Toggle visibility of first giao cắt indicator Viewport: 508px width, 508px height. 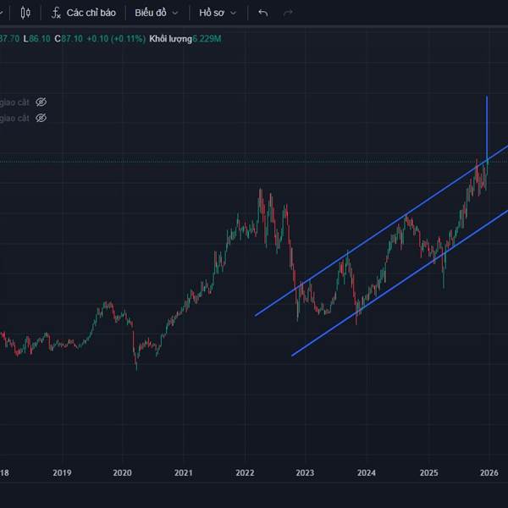pos(41,102)
